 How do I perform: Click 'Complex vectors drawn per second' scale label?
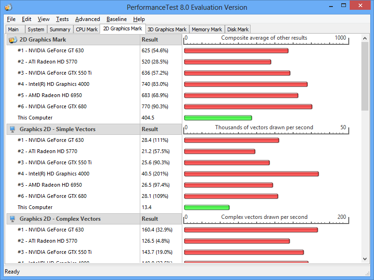[264, 217]
